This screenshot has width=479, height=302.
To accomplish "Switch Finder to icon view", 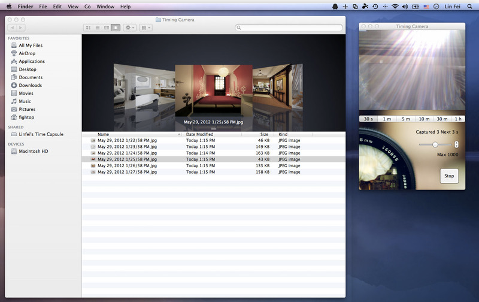I will 89,28.
